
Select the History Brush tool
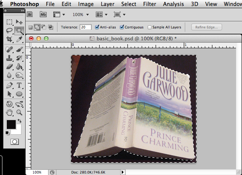pos(19,58)
